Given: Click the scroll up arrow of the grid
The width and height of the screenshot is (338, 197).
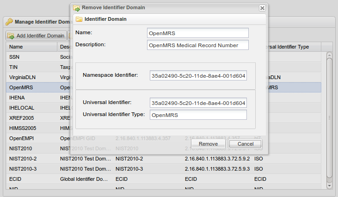Looking at the screenshot, I should (x=329, y=55).
